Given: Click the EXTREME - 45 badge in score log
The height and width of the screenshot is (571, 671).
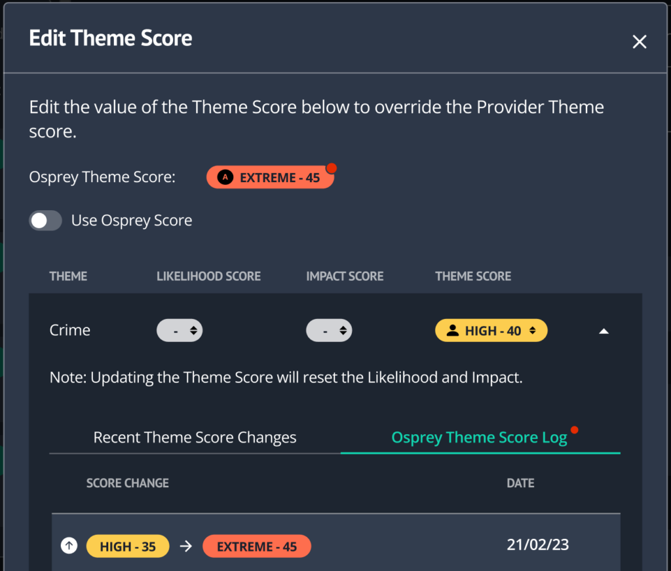Looking at the screenshot, I should (x=257, y=546).
